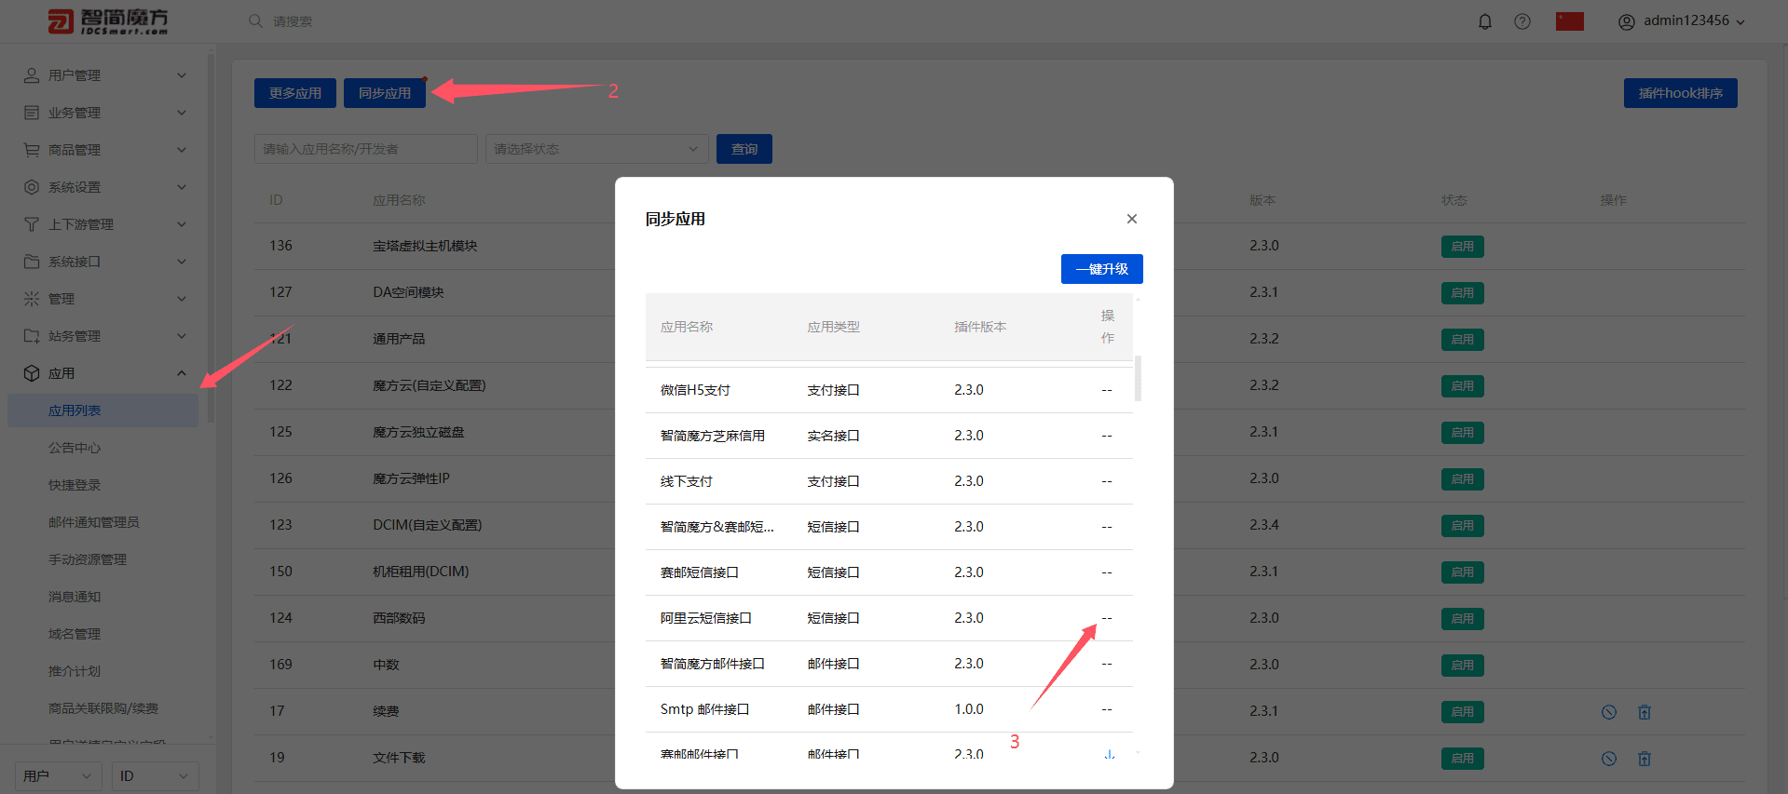Expand the 业务管理 sidebar menu
1788x794 pixels.
[105, 113]
